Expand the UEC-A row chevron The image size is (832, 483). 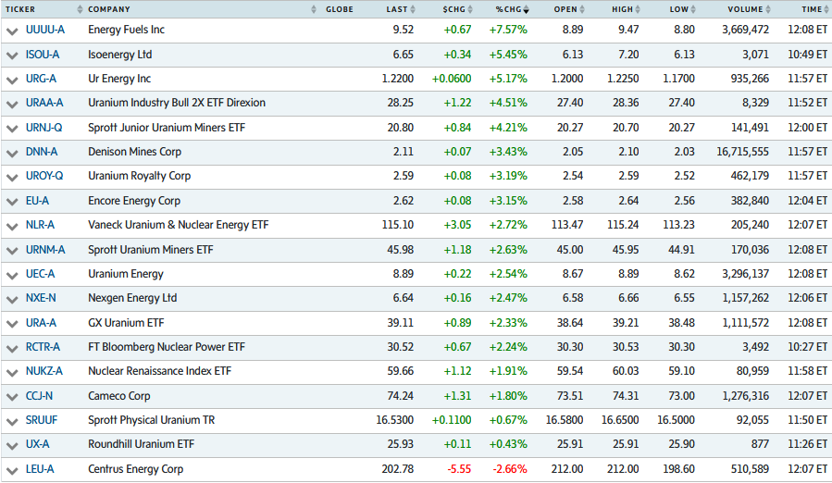[12, 276]
